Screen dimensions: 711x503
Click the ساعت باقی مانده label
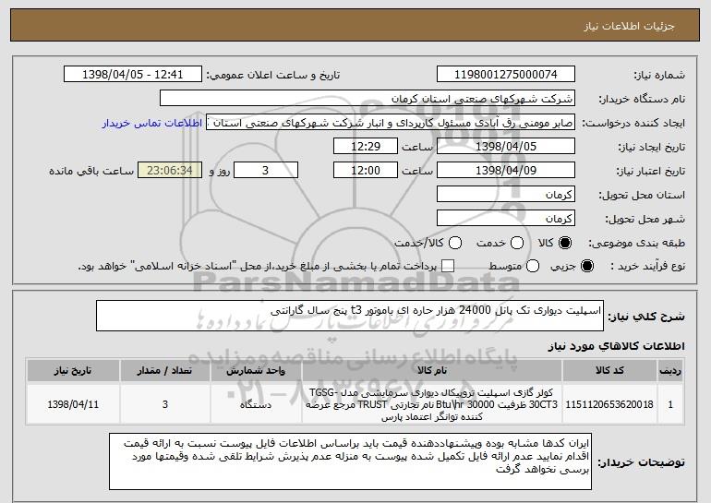pos(91,171)
